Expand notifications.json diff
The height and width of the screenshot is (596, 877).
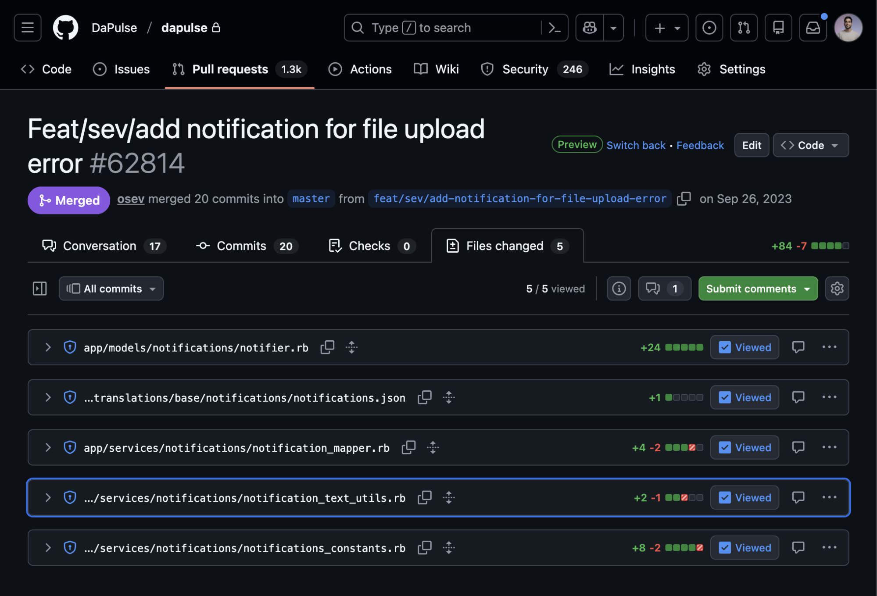click(48, 397)
